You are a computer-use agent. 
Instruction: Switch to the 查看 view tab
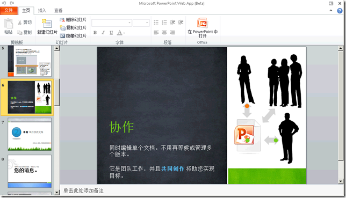pos(59,10)
